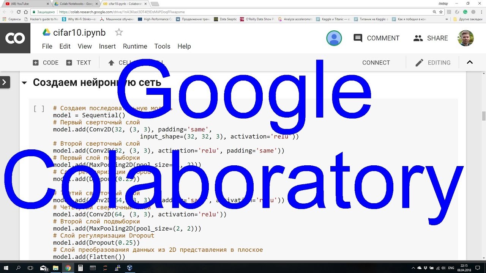The height and width of the screenshot is (273, 486).
Task: Open the Help menu
Action: pos(184,46)
